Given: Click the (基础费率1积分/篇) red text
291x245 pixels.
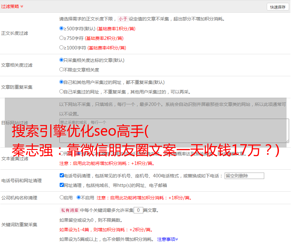Looking at the screenshot, I should pyautogui.click(x=116, y=29).
